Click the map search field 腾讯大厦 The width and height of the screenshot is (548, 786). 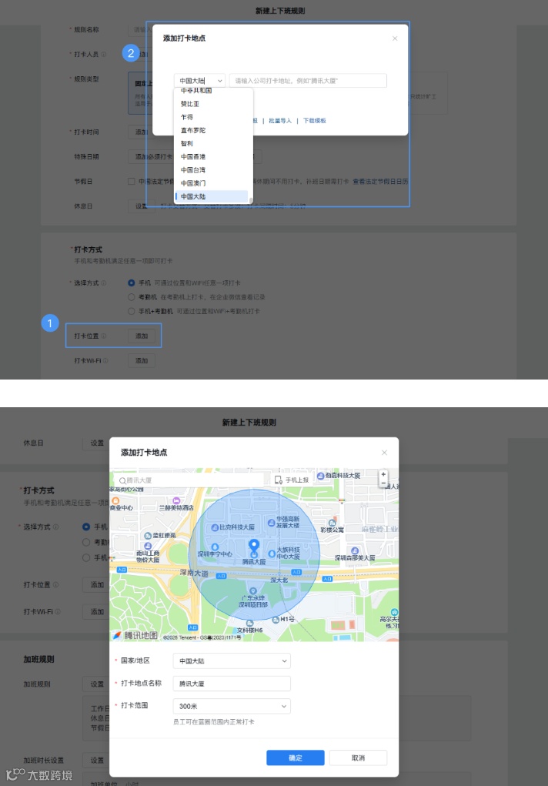tap(189, 480)
